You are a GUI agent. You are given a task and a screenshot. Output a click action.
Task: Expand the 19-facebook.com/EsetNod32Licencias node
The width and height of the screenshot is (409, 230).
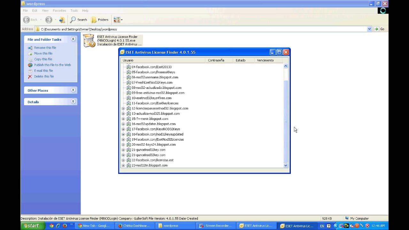[x=123, y=140]
